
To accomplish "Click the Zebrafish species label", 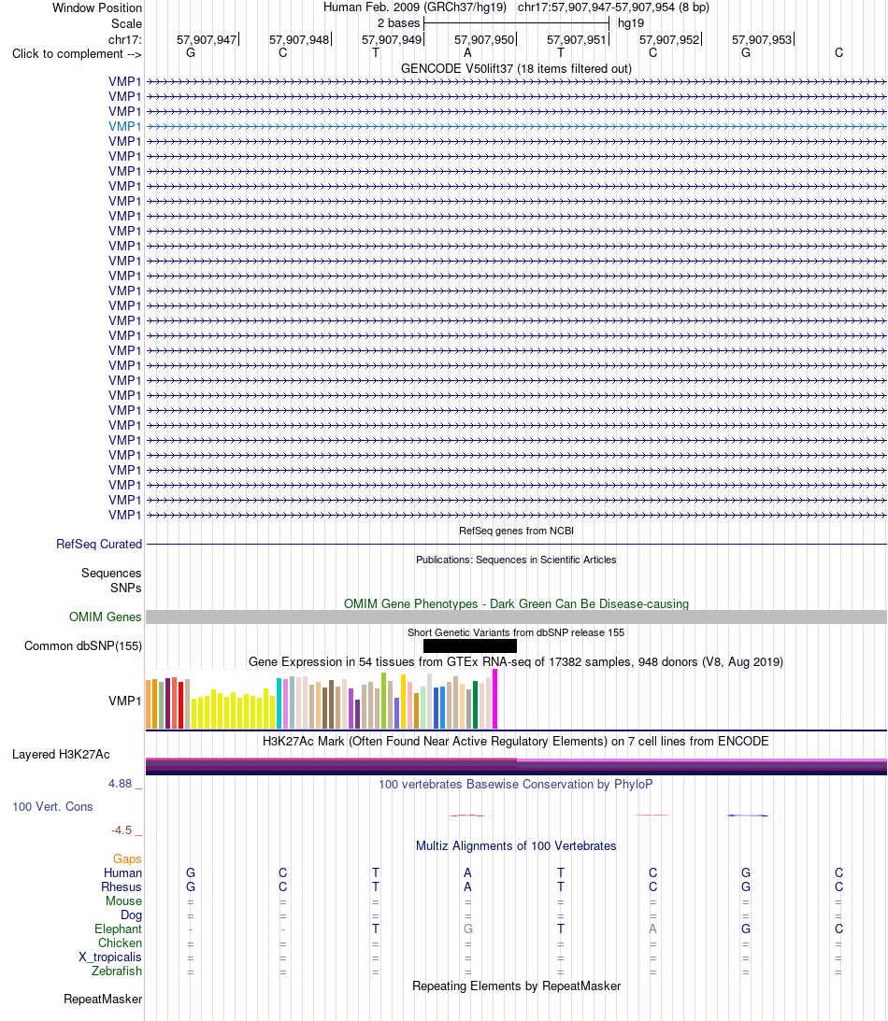I will click(x=117, y=971).
